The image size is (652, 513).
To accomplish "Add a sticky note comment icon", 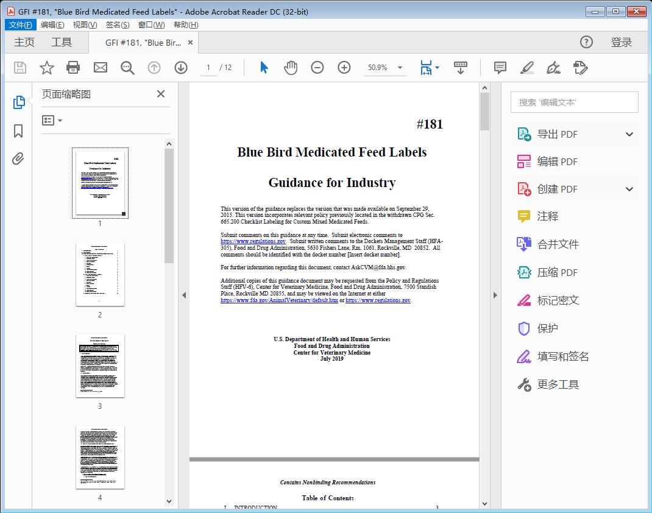I will pos(500,68).
